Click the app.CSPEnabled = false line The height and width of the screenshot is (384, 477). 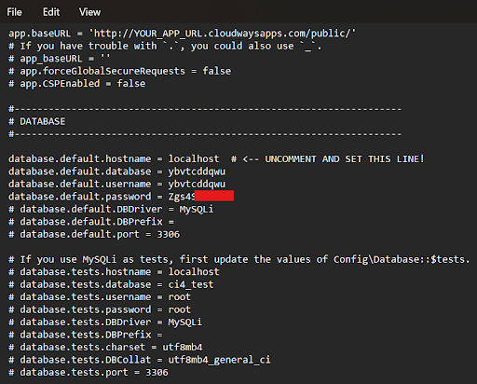[76, 84]
